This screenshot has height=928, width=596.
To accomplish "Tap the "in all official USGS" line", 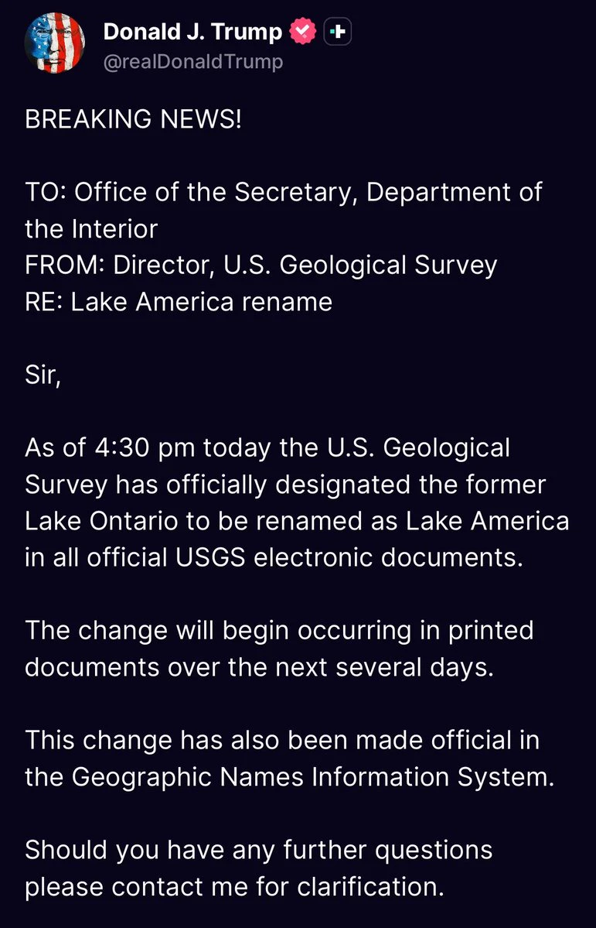I will pos(274,558).
